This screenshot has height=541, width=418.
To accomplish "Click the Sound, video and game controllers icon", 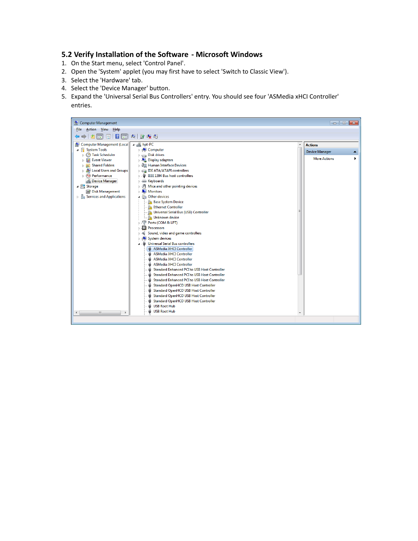I will (144, 233).
